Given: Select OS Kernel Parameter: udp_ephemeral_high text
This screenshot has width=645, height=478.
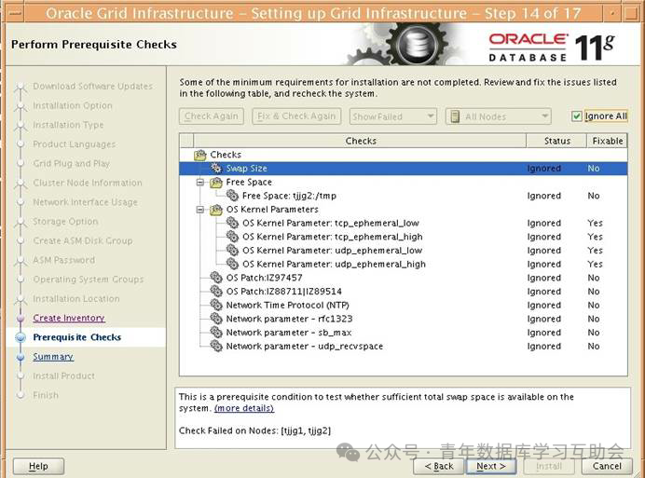Looking at the screenshot, I should [x=334, y=264].
